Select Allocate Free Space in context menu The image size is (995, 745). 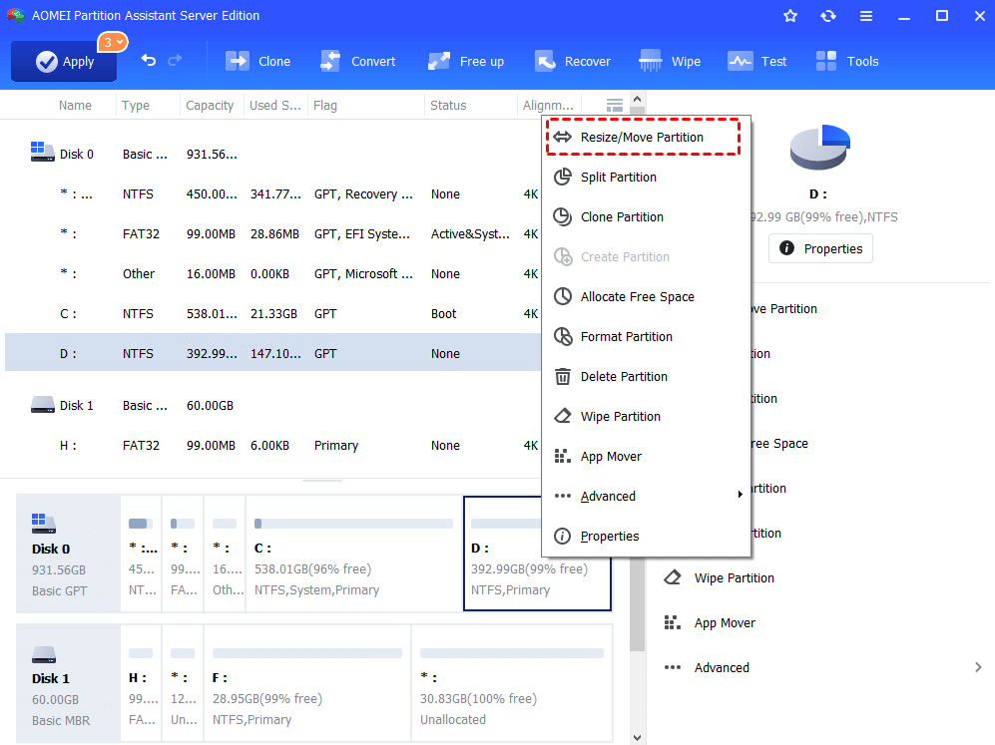646,297
